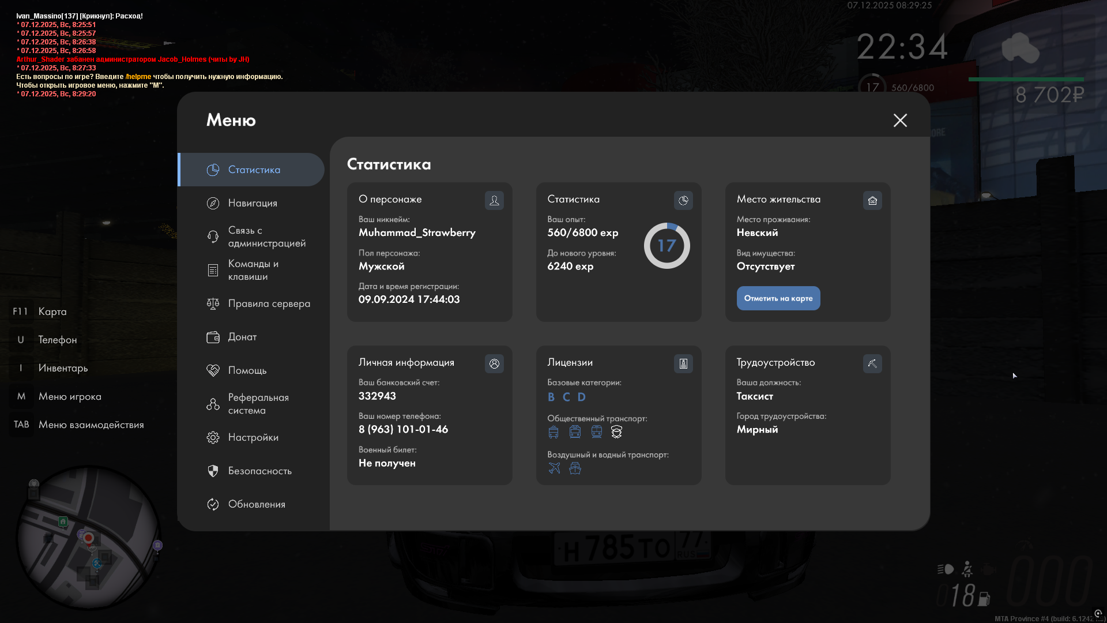Screen dimensions: 1107x623
Task: Click the pie chart icon in Статистика card
Action: click(683, 200)
